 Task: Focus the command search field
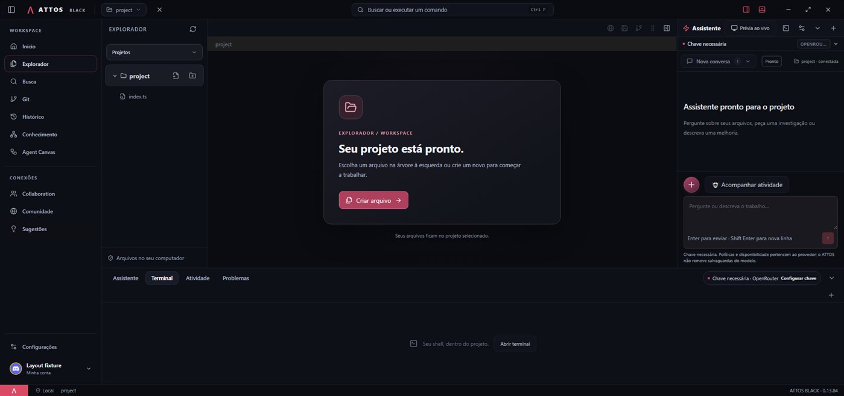click(452, 10)
